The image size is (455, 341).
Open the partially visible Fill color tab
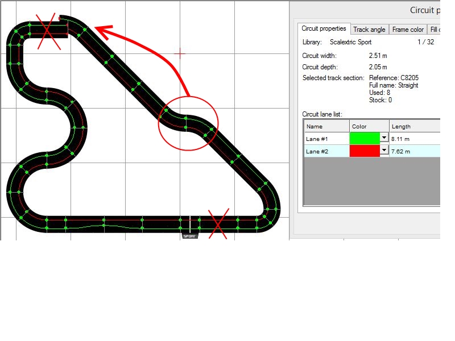click(434, 30)
